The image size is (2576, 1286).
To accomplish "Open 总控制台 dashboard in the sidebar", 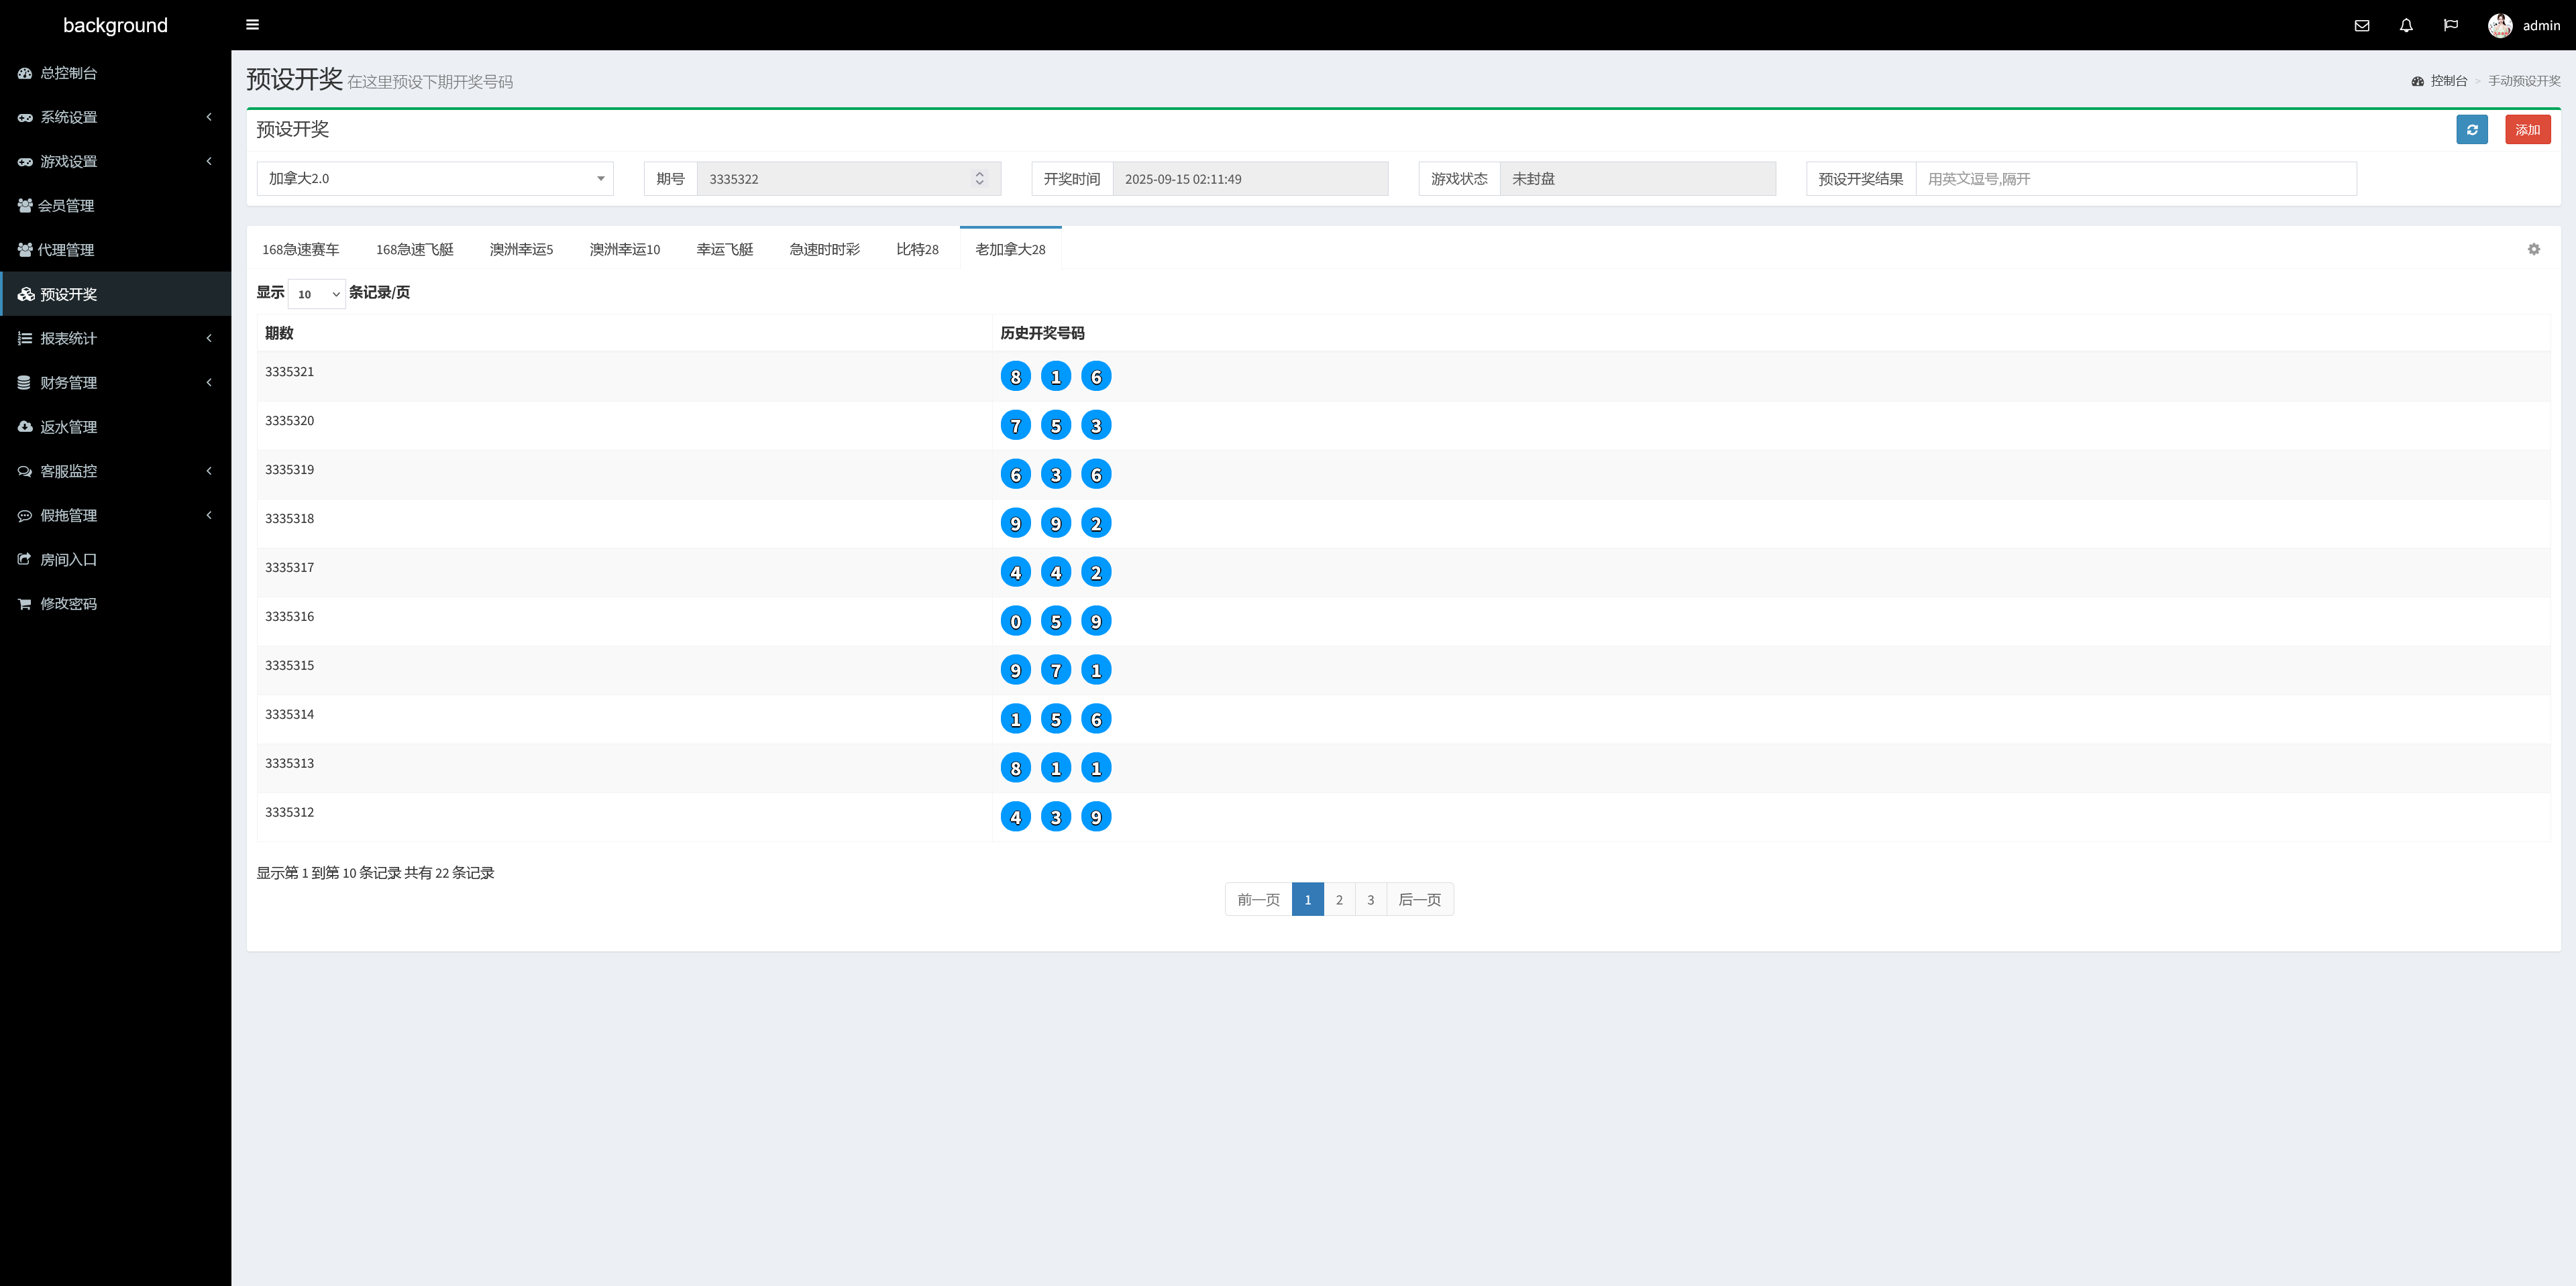I will pyautogui.click(x=68, y=73).
